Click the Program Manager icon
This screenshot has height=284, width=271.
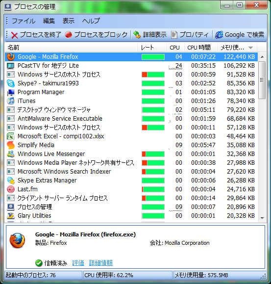(x=11, y=92)
